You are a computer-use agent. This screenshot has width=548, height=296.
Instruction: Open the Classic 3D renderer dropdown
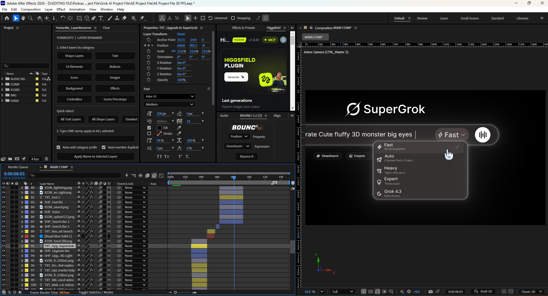click(x=532, y=291)
